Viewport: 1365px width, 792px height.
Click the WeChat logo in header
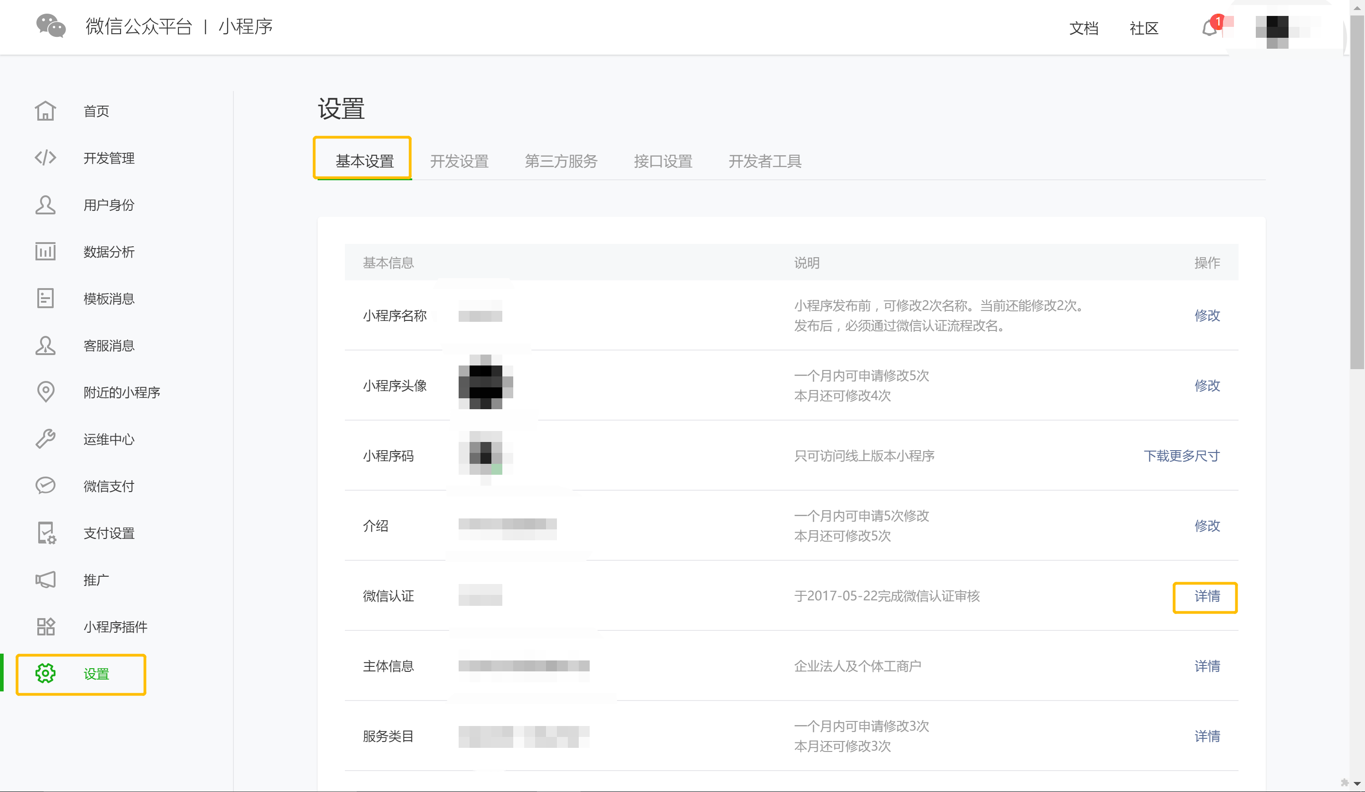pos(51,26)
